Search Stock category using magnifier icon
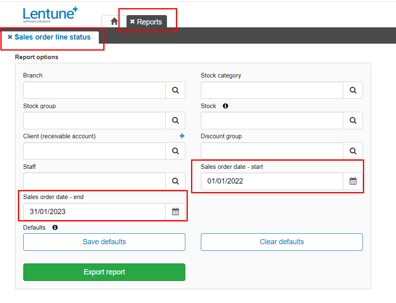 click(353, 90)
